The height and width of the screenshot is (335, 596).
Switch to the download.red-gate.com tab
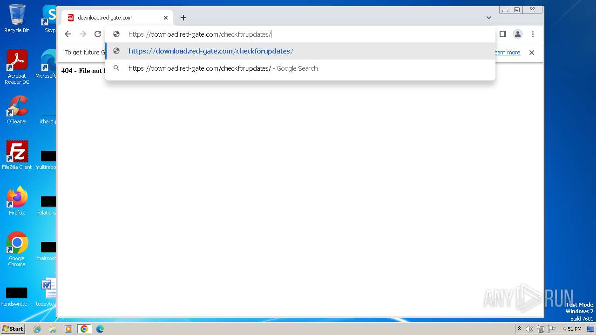(x=117, y=18)
